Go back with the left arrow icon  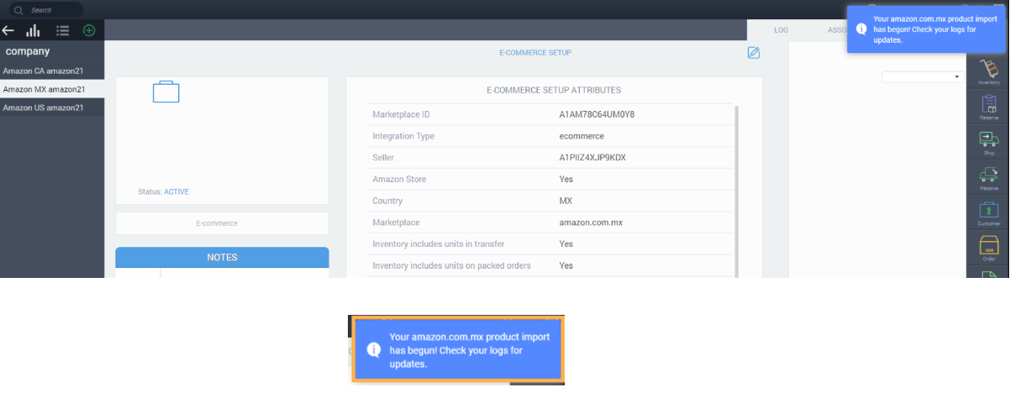8,30
